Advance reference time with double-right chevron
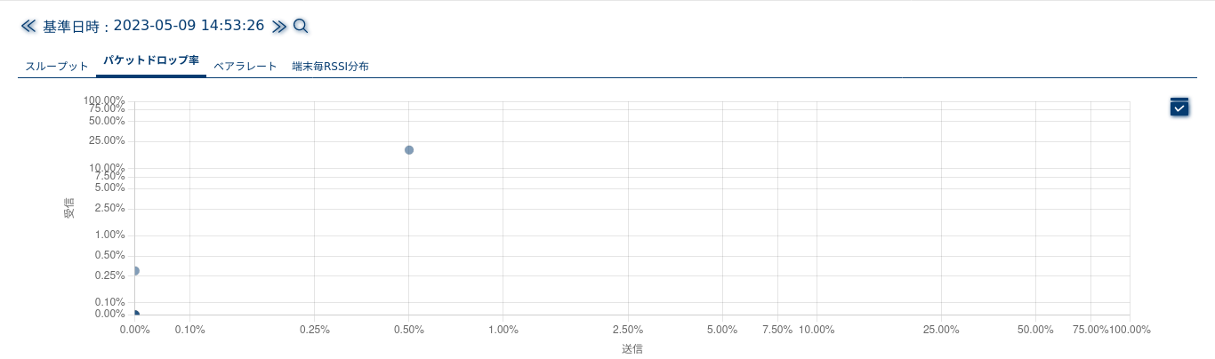Screen dimensions: 1215x359 click(279, 26)
